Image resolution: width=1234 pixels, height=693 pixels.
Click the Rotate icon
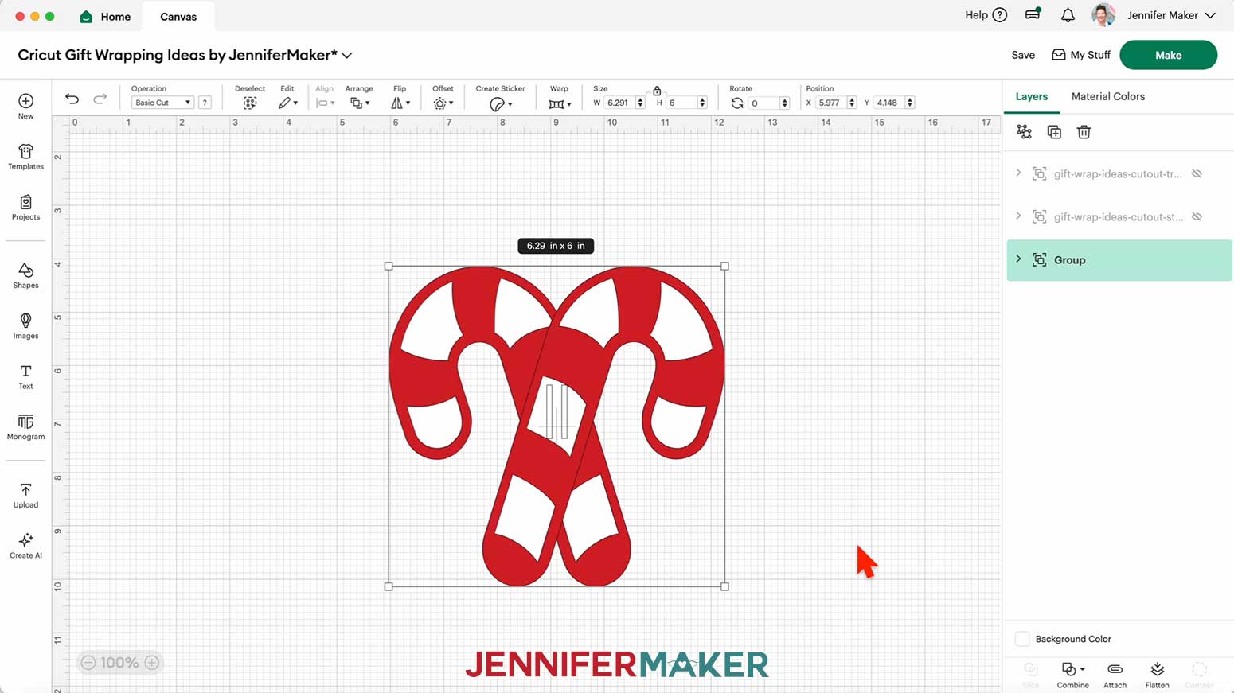[737, 103]
